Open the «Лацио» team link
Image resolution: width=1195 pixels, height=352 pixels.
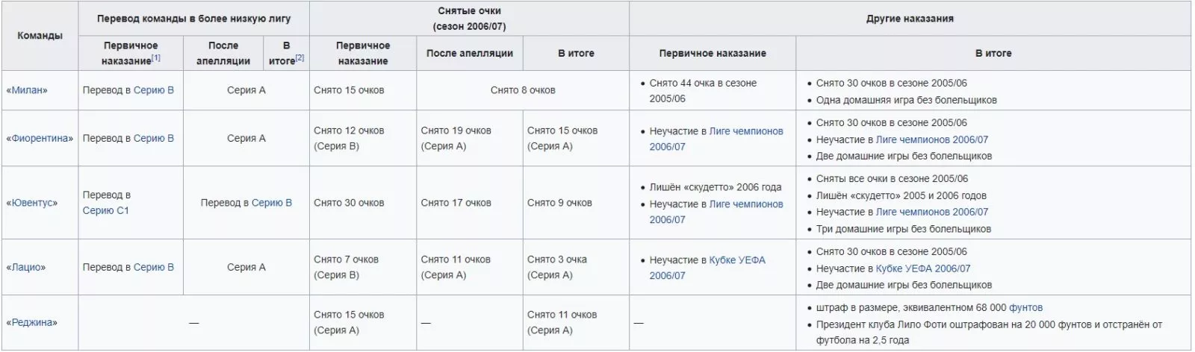tap(28, 267)
